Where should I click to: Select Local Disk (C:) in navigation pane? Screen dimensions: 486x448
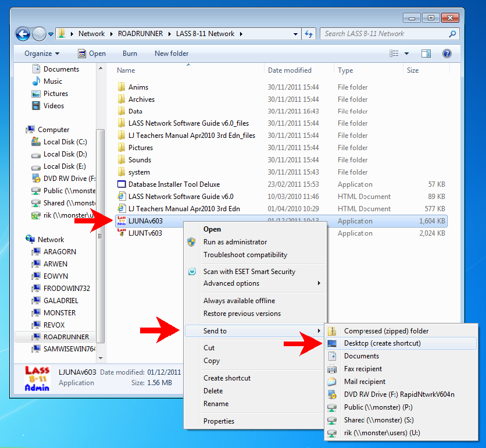click(x=65, y=142)
